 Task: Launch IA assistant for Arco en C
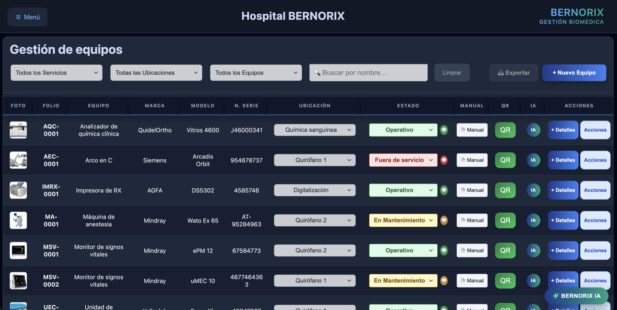coord(533,160)
